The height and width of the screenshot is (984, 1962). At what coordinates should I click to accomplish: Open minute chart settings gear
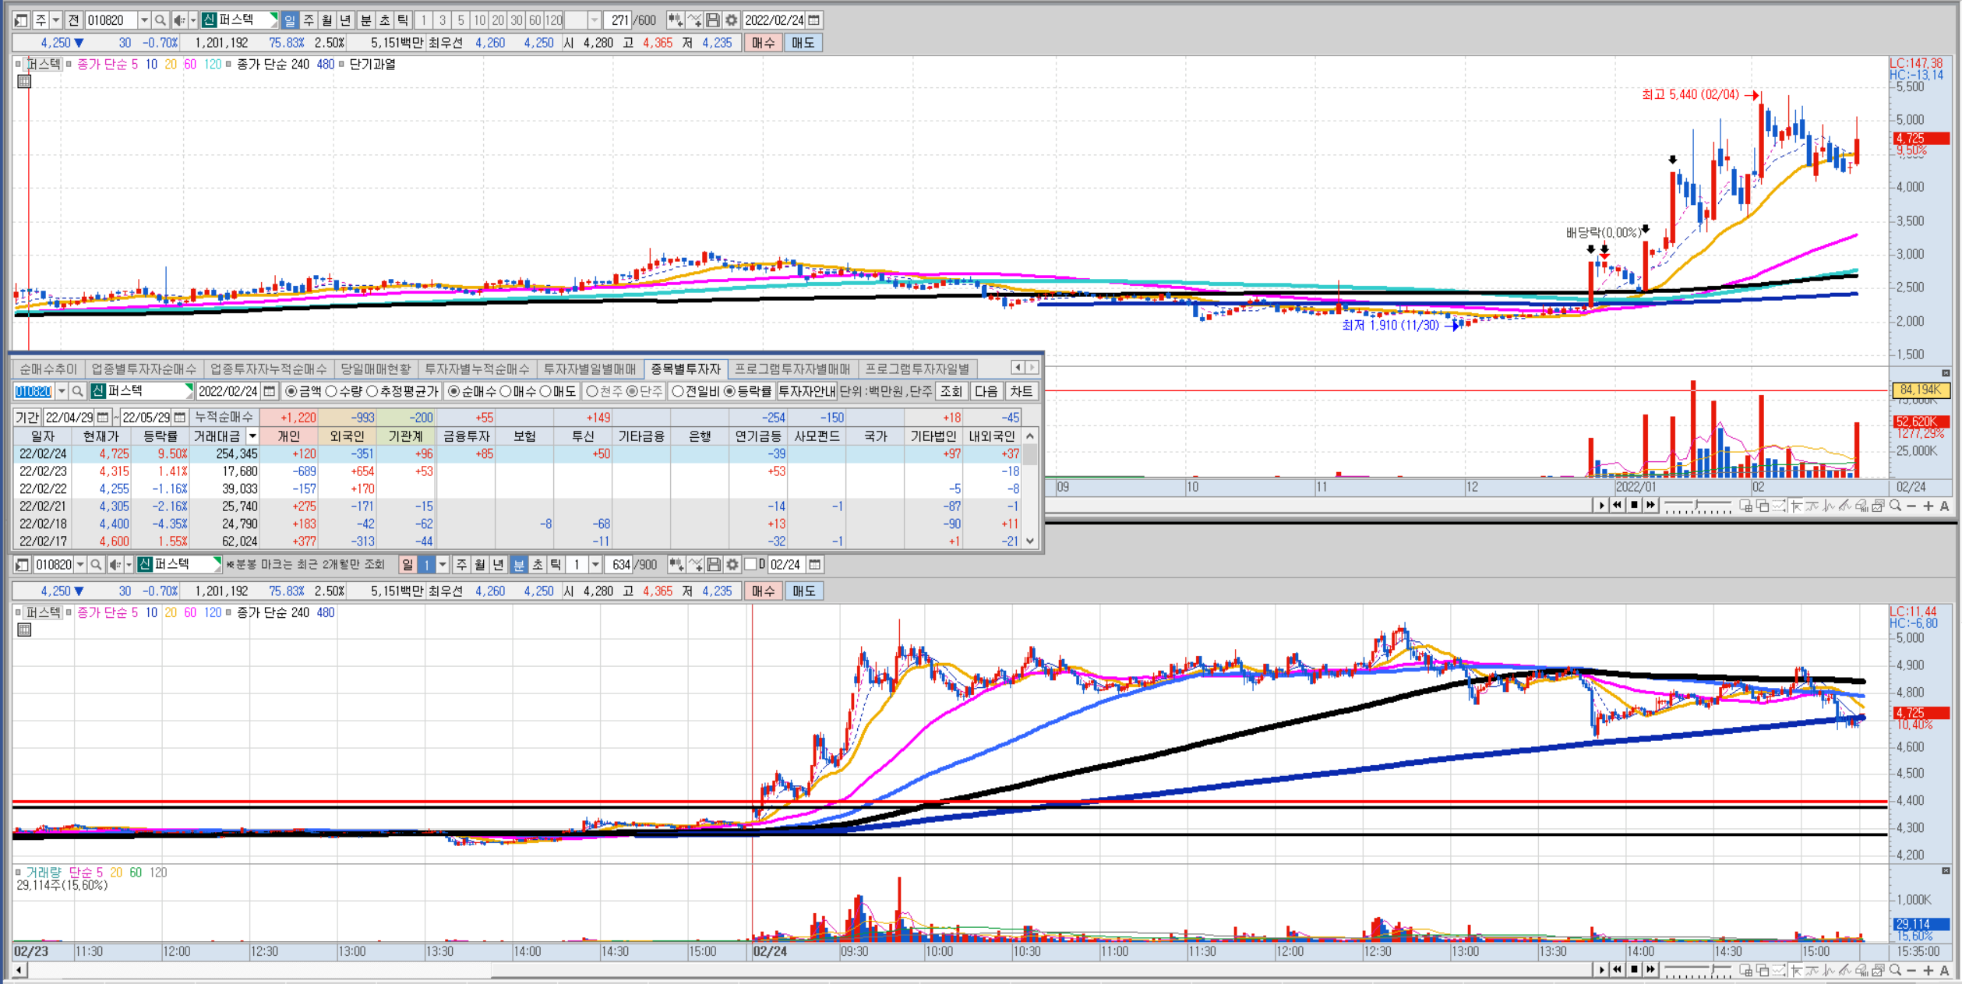coord(732,565)
